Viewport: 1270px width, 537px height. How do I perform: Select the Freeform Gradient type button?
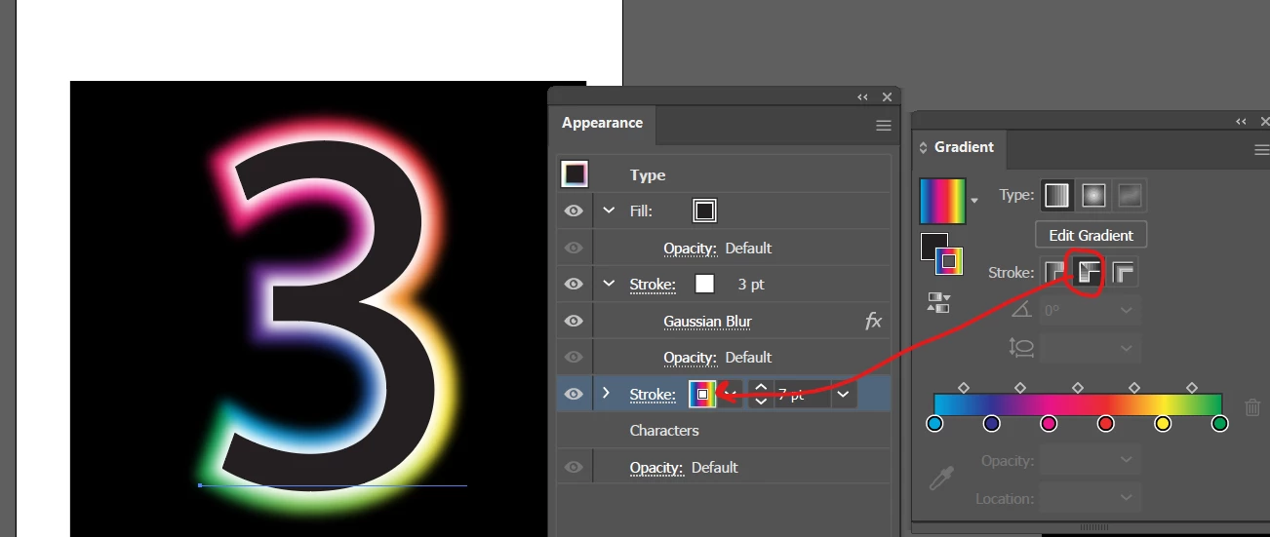pyautogui.click(x=1129, y=196)
